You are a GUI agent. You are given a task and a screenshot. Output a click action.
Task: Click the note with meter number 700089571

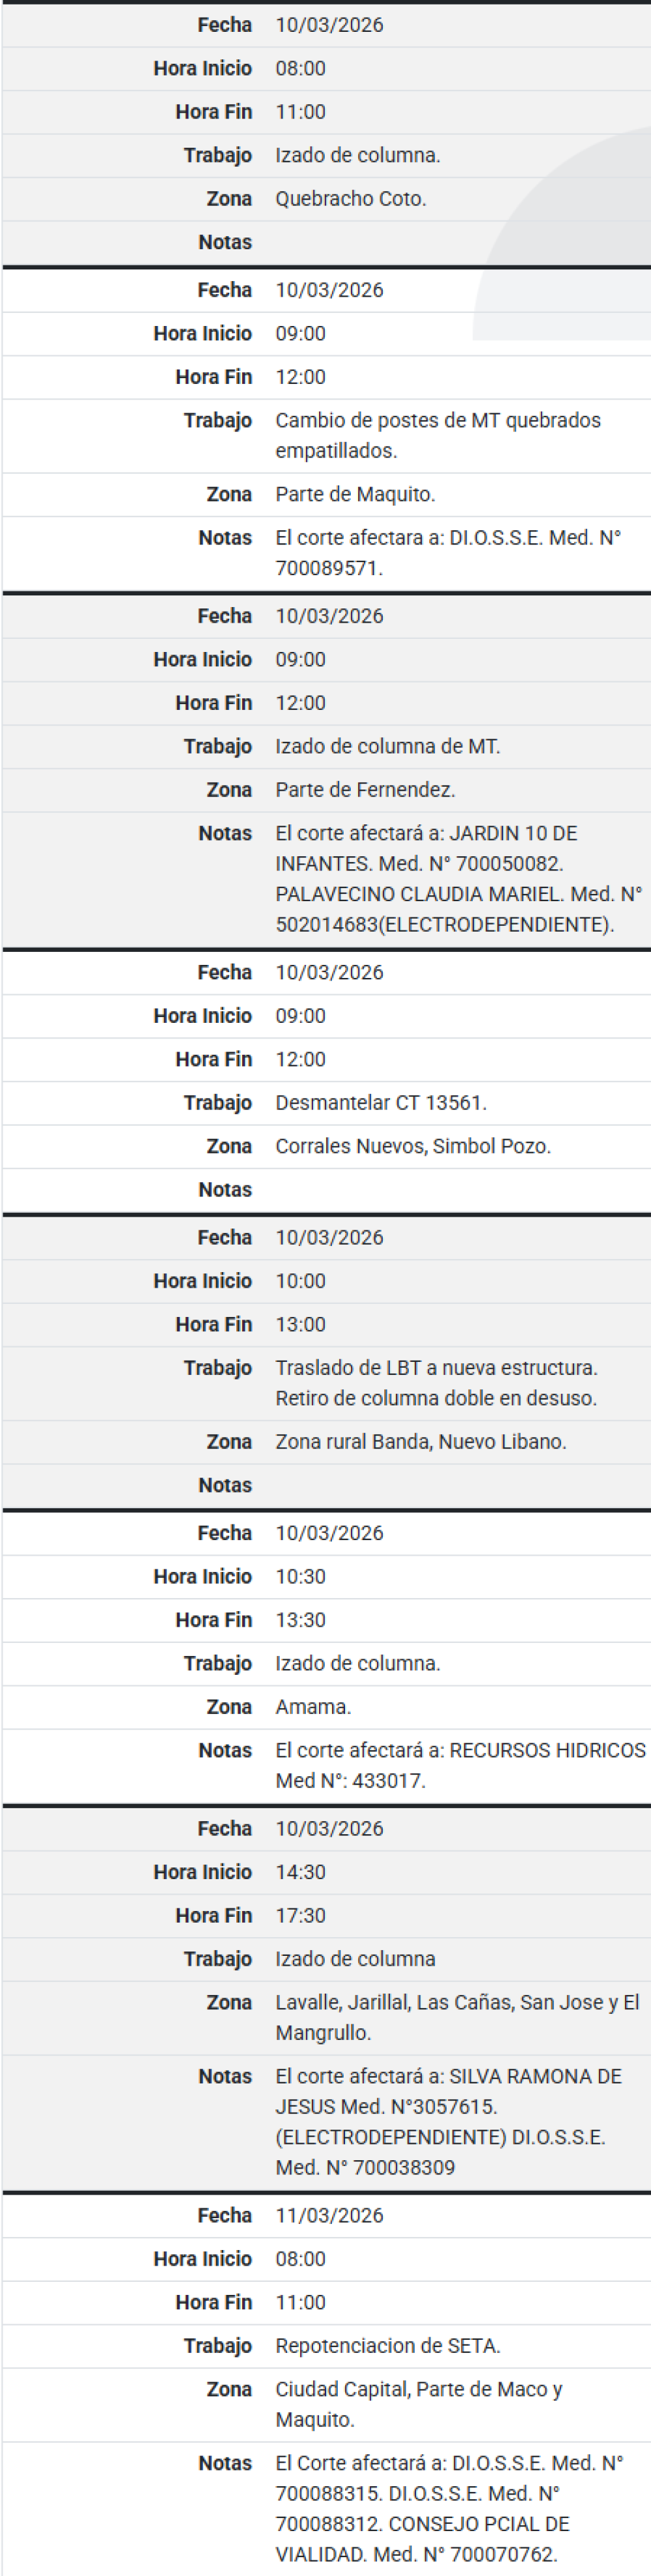pos(448,552)
